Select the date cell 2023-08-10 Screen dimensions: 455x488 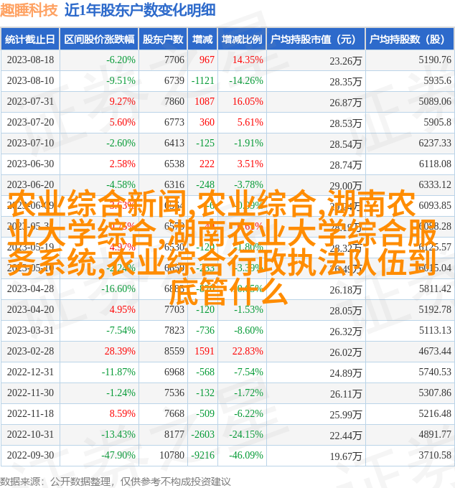(x=30, y=80)
